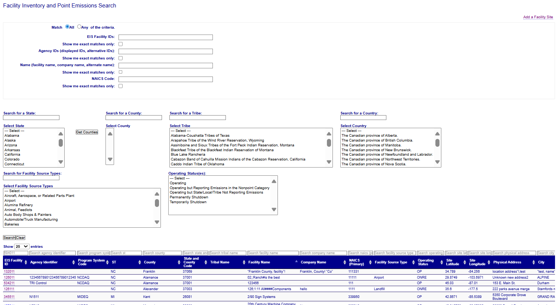Select Temporarily Shutdown operating status

point(188,202)
